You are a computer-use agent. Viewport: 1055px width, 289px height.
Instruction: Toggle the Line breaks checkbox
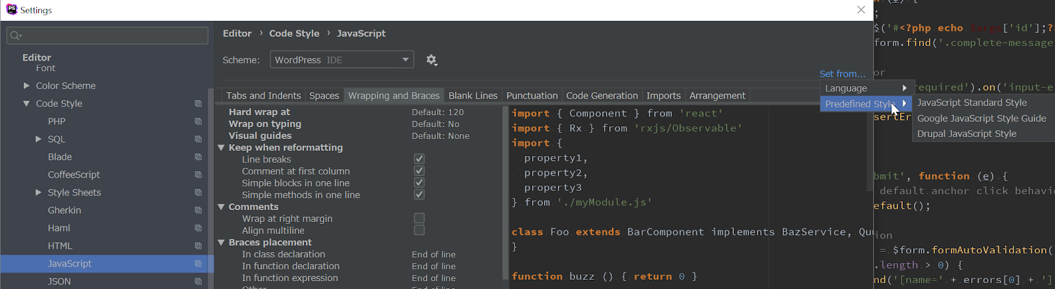[x=419, y=159]
